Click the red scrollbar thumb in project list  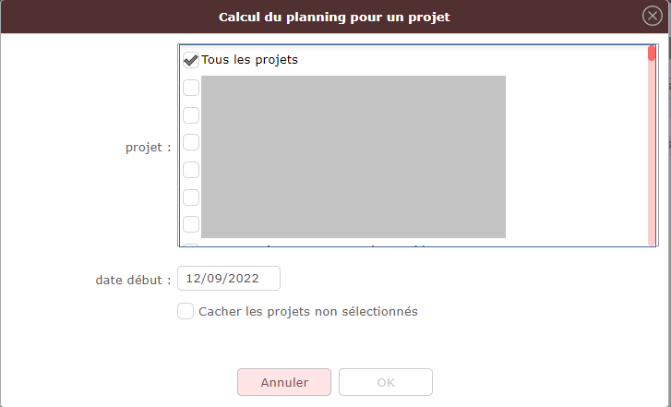652,54
